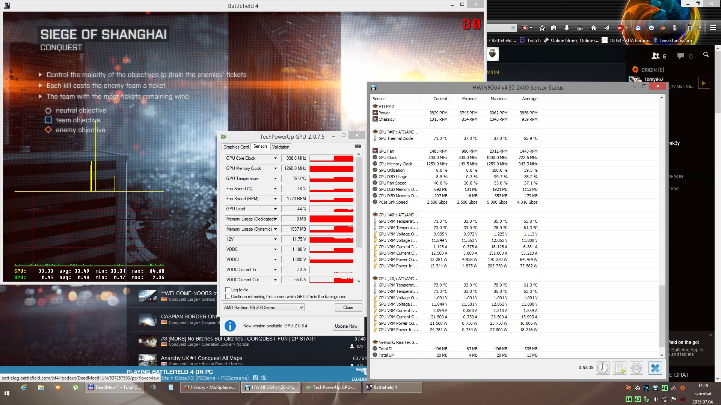The image size is (721, 405).
Task: Select PCIe Link Speed row in HWiNFO
Action: coord(455,202)
